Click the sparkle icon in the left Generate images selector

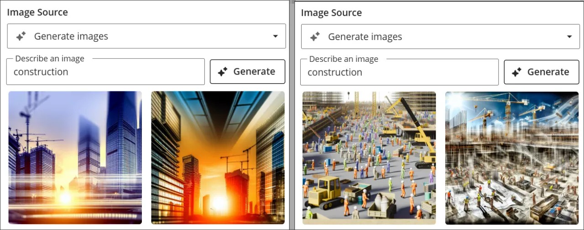[21, 36]
